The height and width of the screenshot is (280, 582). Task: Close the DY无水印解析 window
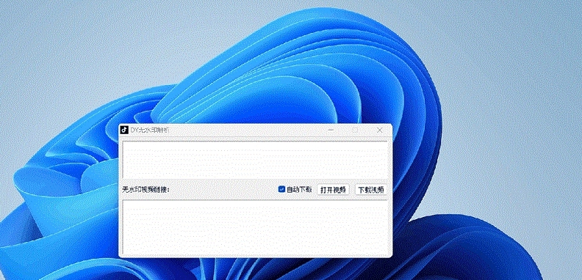point(380,130)
